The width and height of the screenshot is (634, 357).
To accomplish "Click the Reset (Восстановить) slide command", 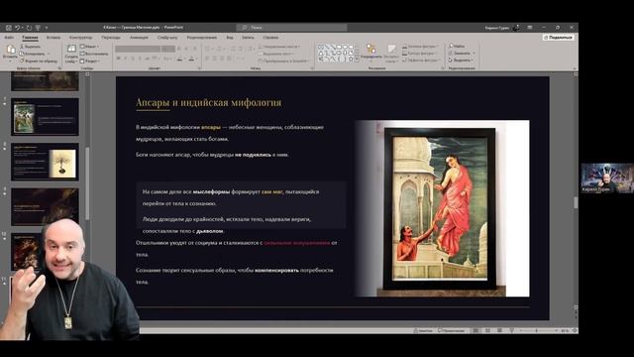I will tap(94, 54).
